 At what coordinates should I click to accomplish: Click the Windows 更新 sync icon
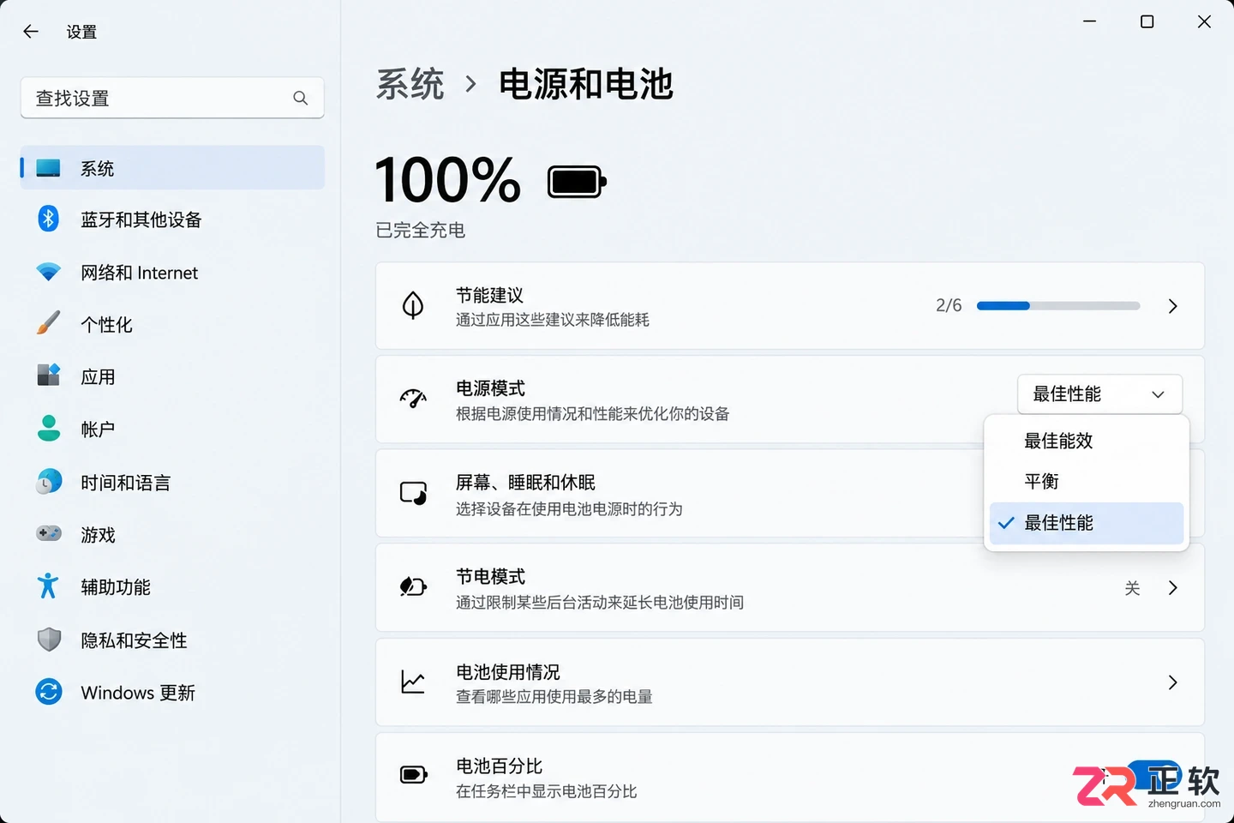[49, 692]
